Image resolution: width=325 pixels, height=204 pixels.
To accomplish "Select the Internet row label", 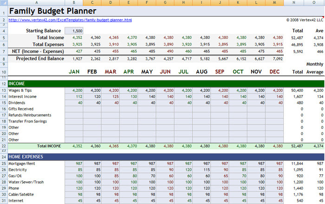I will tap(16, 201).
